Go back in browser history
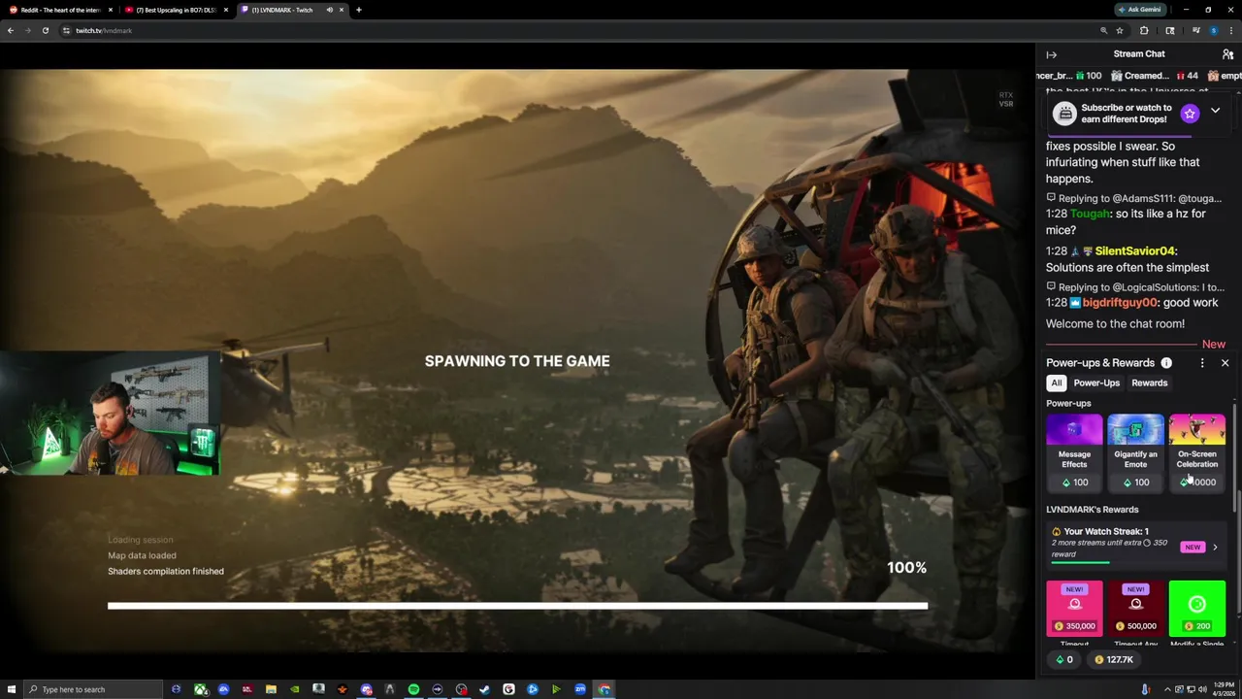The width and height of the screenshot is (1242, 699). 11,30
